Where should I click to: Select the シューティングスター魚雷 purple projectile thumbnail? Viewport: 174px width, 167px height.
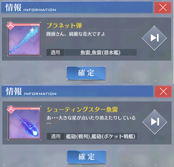(x=24, y=123)
